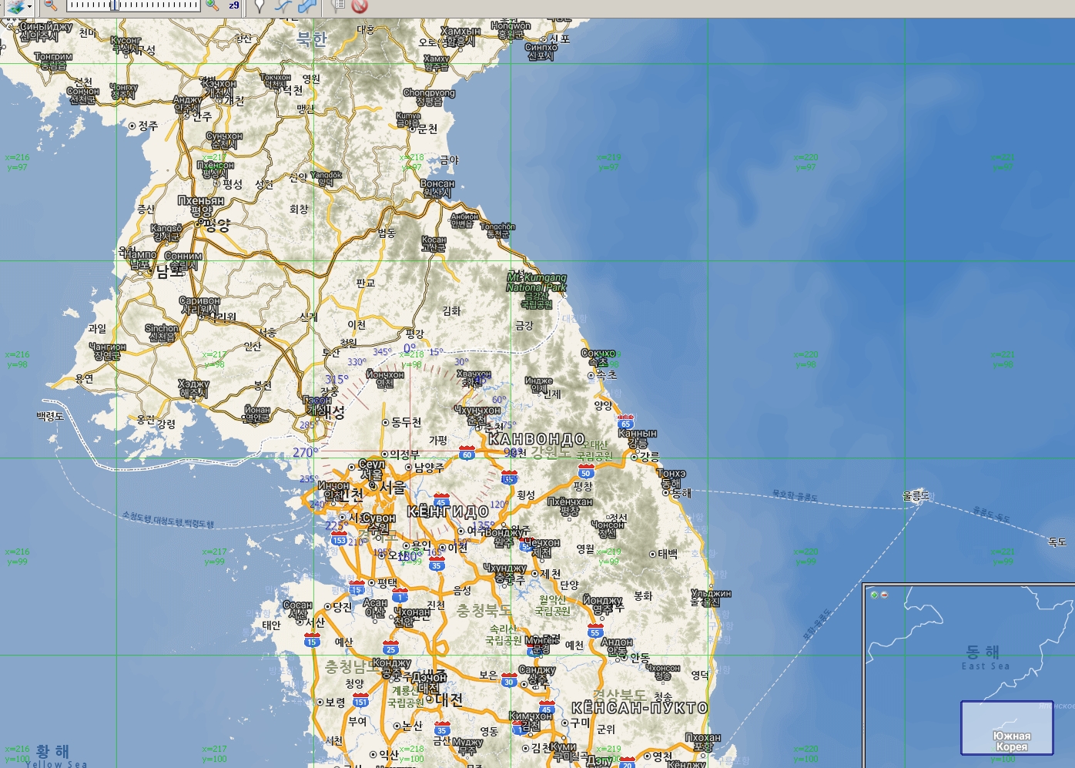Viewport: 1075px width, 768px height.
Task: Select the add placemark tool
Action: (260, 6)
